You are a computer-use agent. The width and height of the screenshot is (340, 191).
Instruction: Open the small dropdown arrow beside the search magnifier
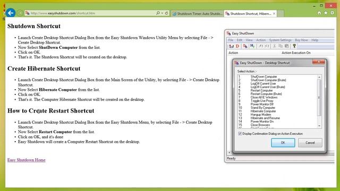(x=162, y=13)
